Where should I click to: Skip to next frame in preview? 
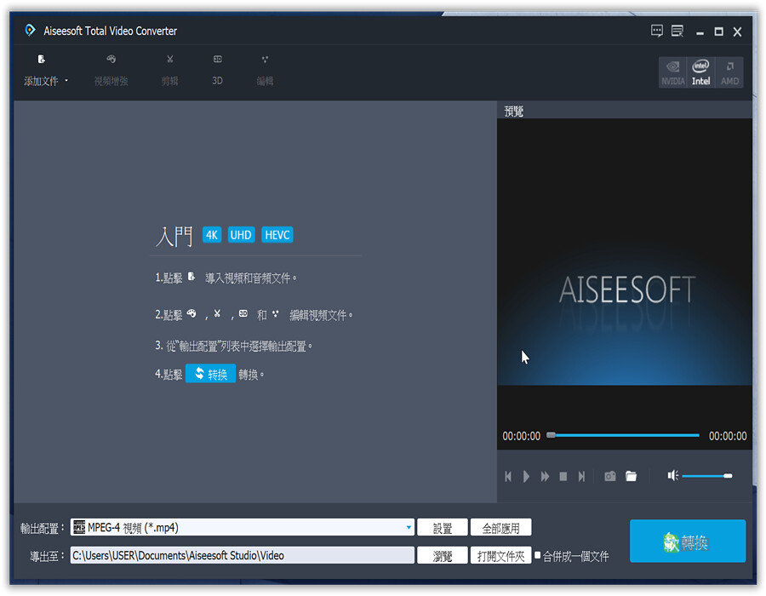click(x=581, y=476)
